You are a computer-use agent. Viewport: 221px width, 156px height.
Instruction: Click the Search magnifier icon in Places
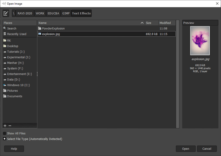[5, 28]
